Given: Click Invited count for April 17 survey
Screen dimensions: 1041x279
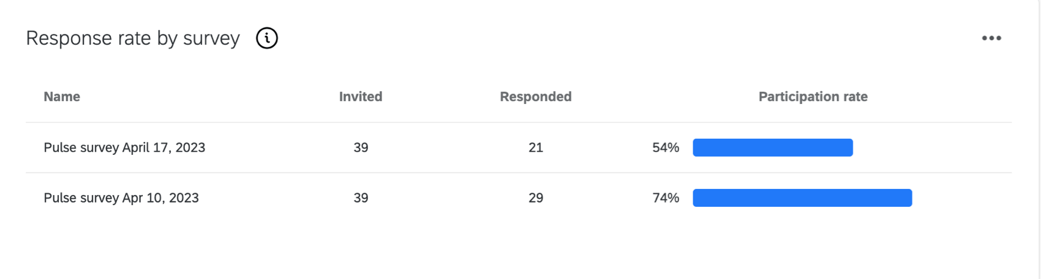Looking at the screenshot, I should pyautogui.click(x=361, y=147).
